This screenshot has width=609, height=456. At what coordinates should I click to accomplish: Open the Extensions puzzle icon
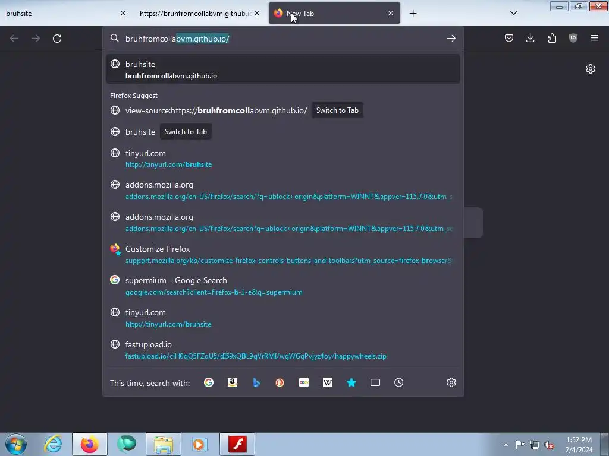coord(552,38)
